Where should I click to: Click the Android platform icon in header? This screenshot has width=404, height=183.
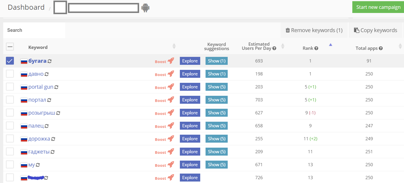pyautogui.click(x=145, y=8)
